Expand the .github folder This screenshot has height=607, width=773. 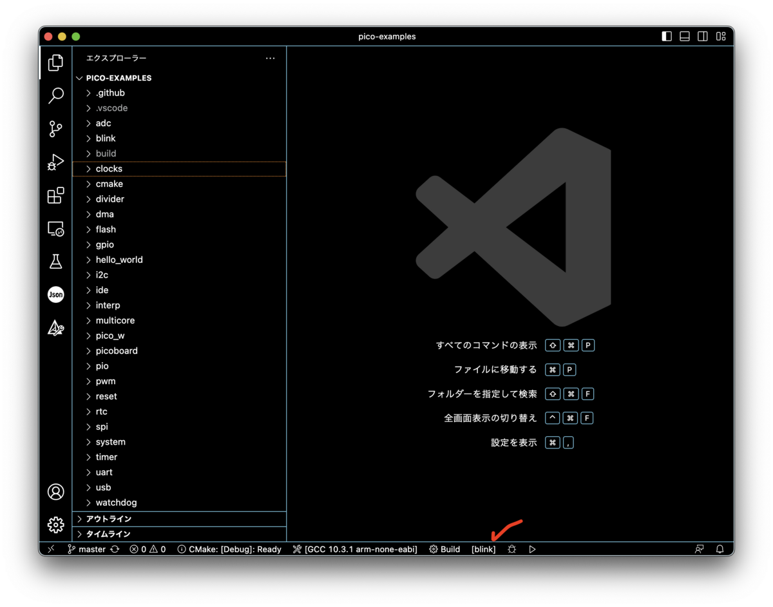coord(179,93)
